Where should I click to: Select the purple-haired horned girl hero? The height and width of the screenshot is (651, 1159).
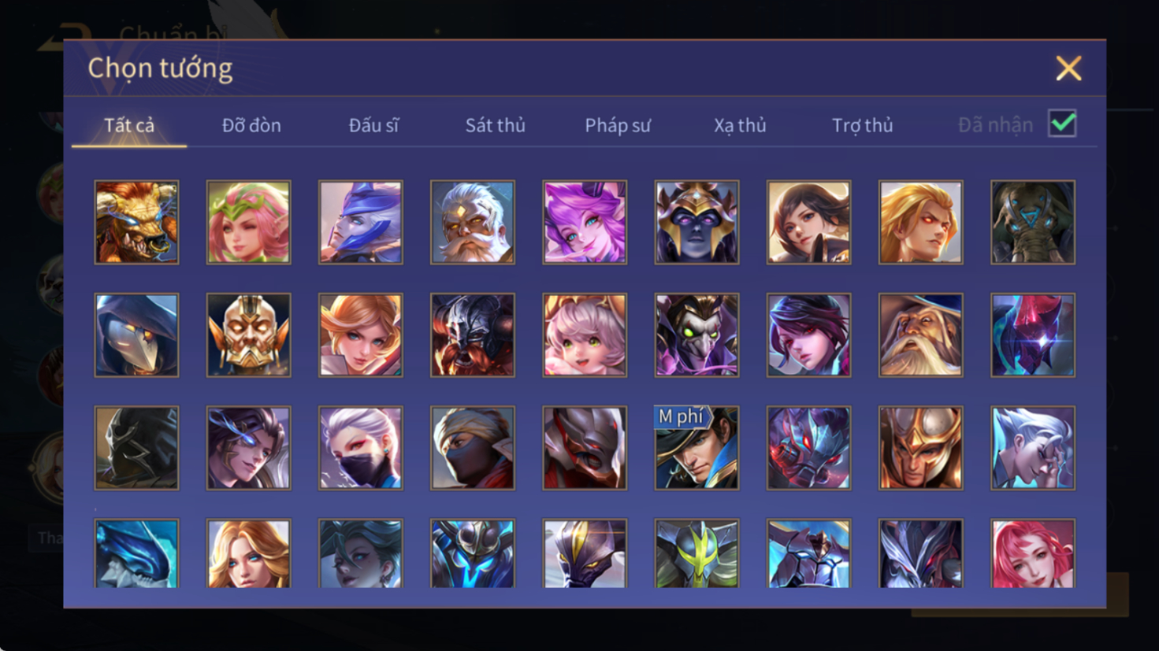(585, 222)
